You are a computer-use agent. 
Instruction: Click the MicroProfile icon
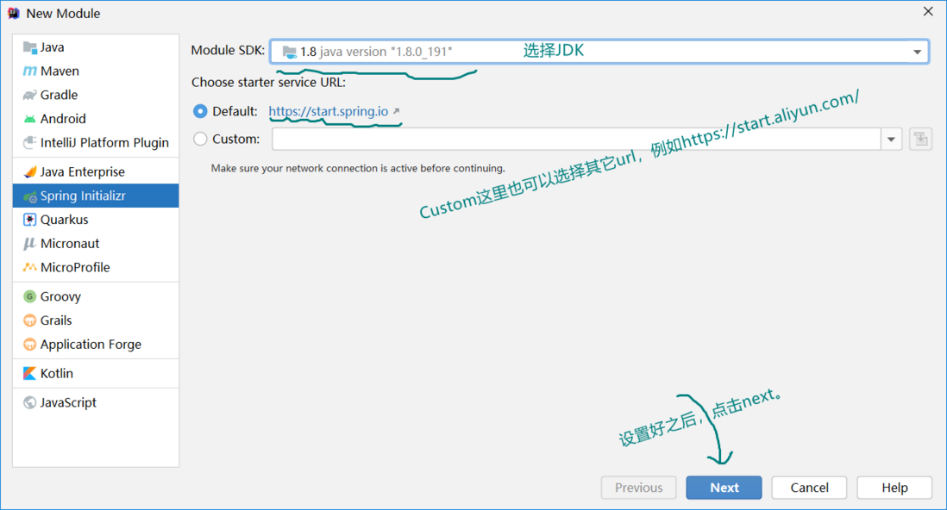point(29,267)
